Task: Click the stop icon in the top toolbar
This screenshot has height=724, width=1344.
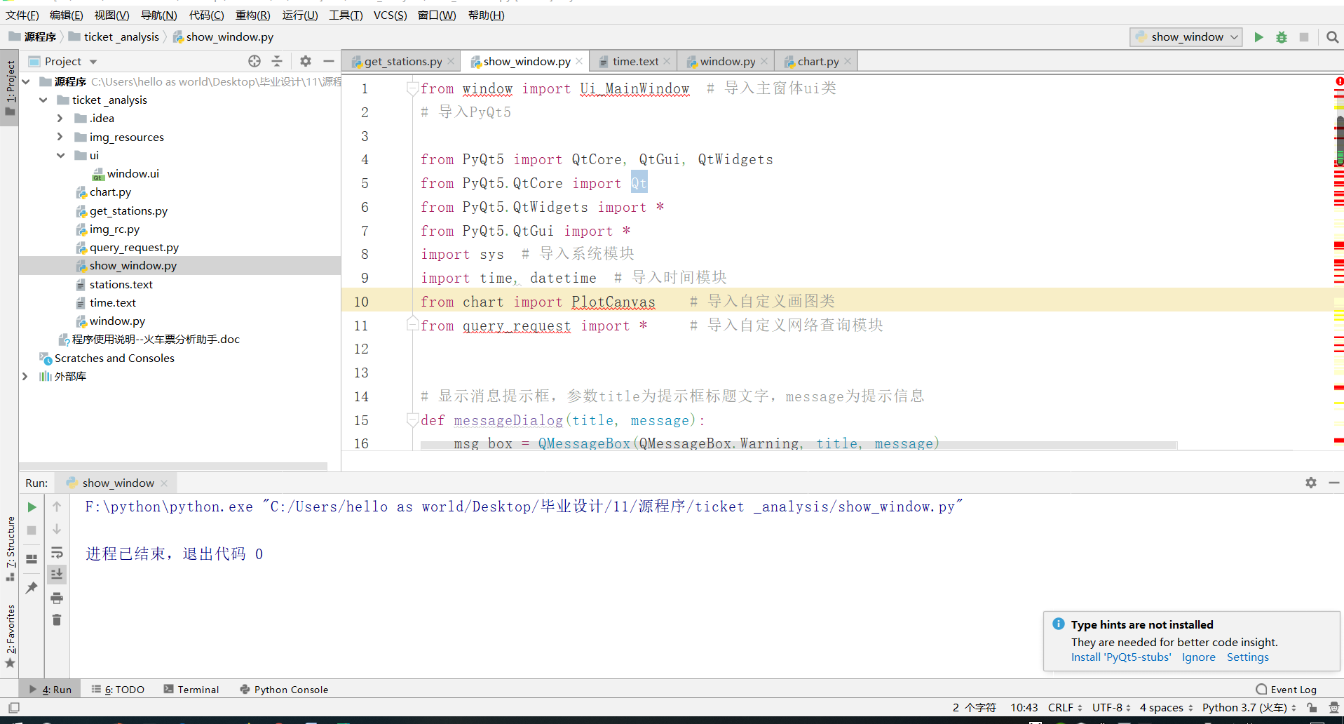Action: click(x=1304, y=37)
